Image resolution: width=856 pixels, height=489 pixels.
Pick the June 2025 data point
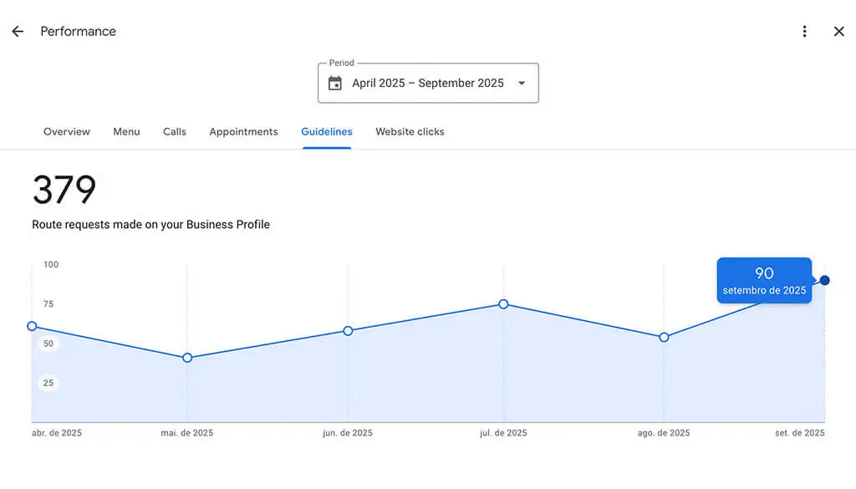(348, 331)
